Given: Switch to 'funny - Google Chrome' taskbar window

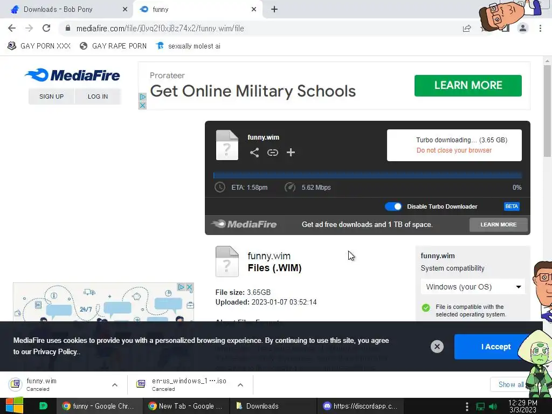Looking at the screenshot, I should (99, 406).
